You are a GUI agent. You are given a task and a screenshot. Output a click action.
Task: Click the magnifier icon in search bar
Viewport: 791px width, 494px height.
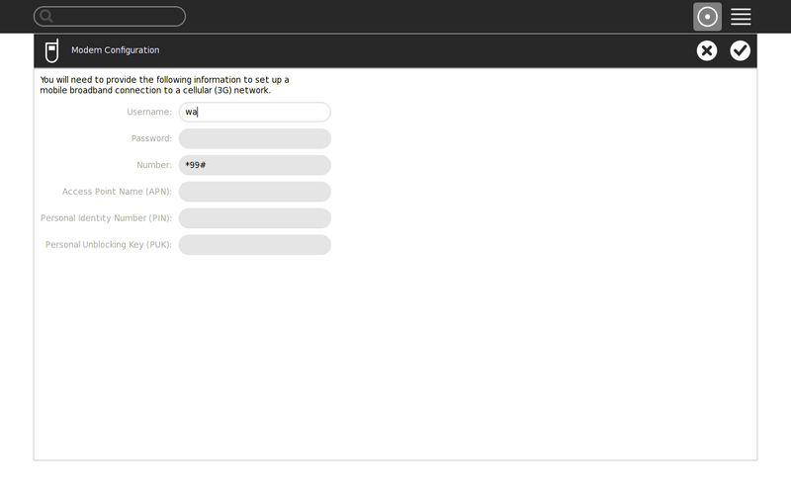45,17
